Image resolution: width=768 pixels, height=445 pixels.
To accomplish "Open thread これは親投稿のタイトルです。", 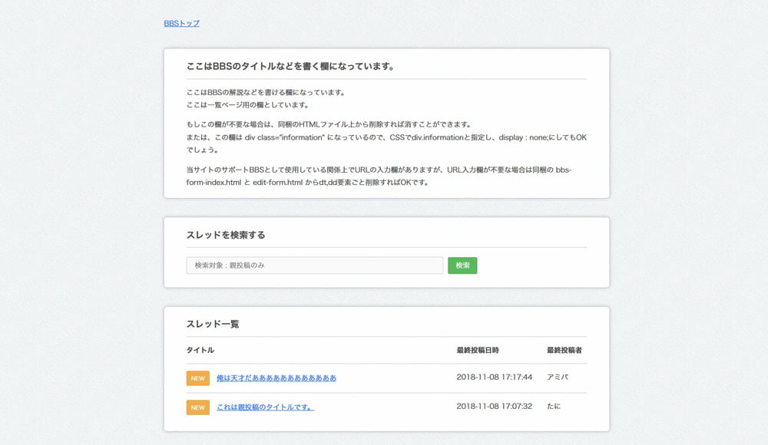I will tap(266, 407).
